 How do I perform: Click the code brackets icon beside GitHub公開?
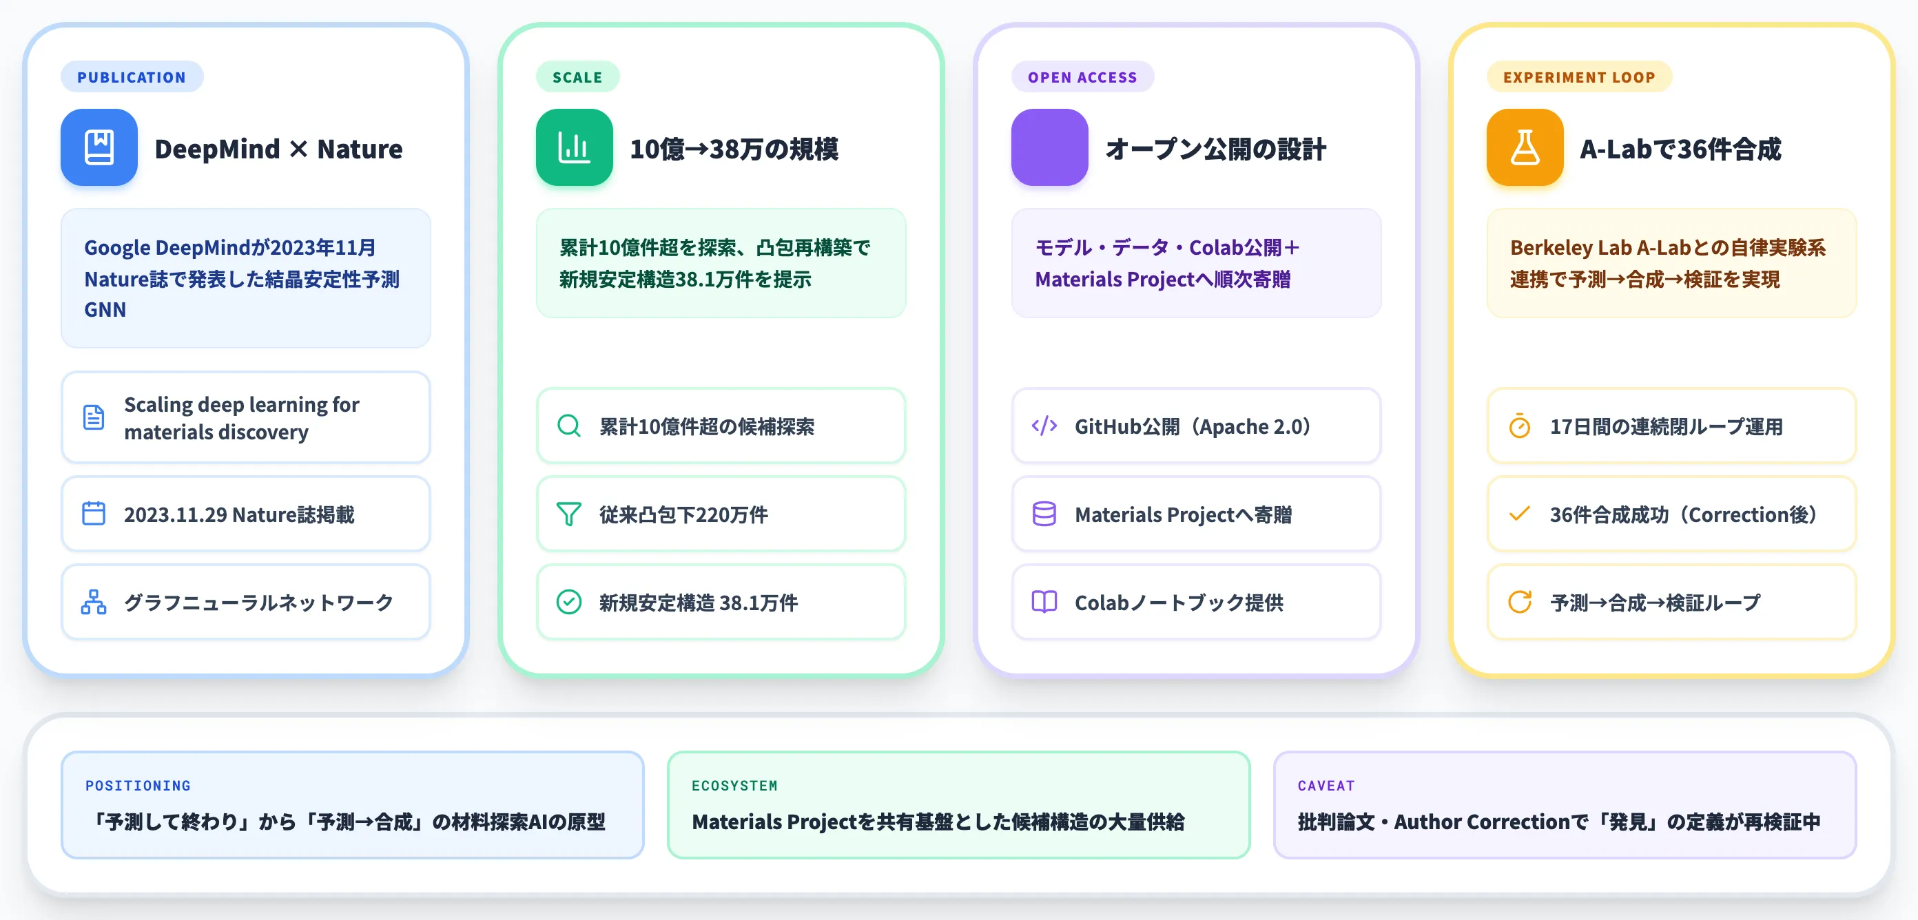pos(1044,426)
